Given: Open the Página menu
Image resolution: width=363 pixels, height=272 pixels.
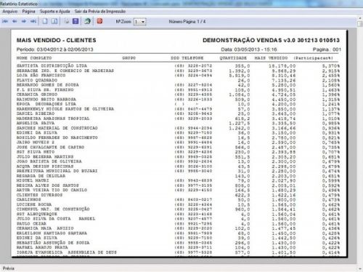Looking at the screenshot, I should tap(28, 12).
